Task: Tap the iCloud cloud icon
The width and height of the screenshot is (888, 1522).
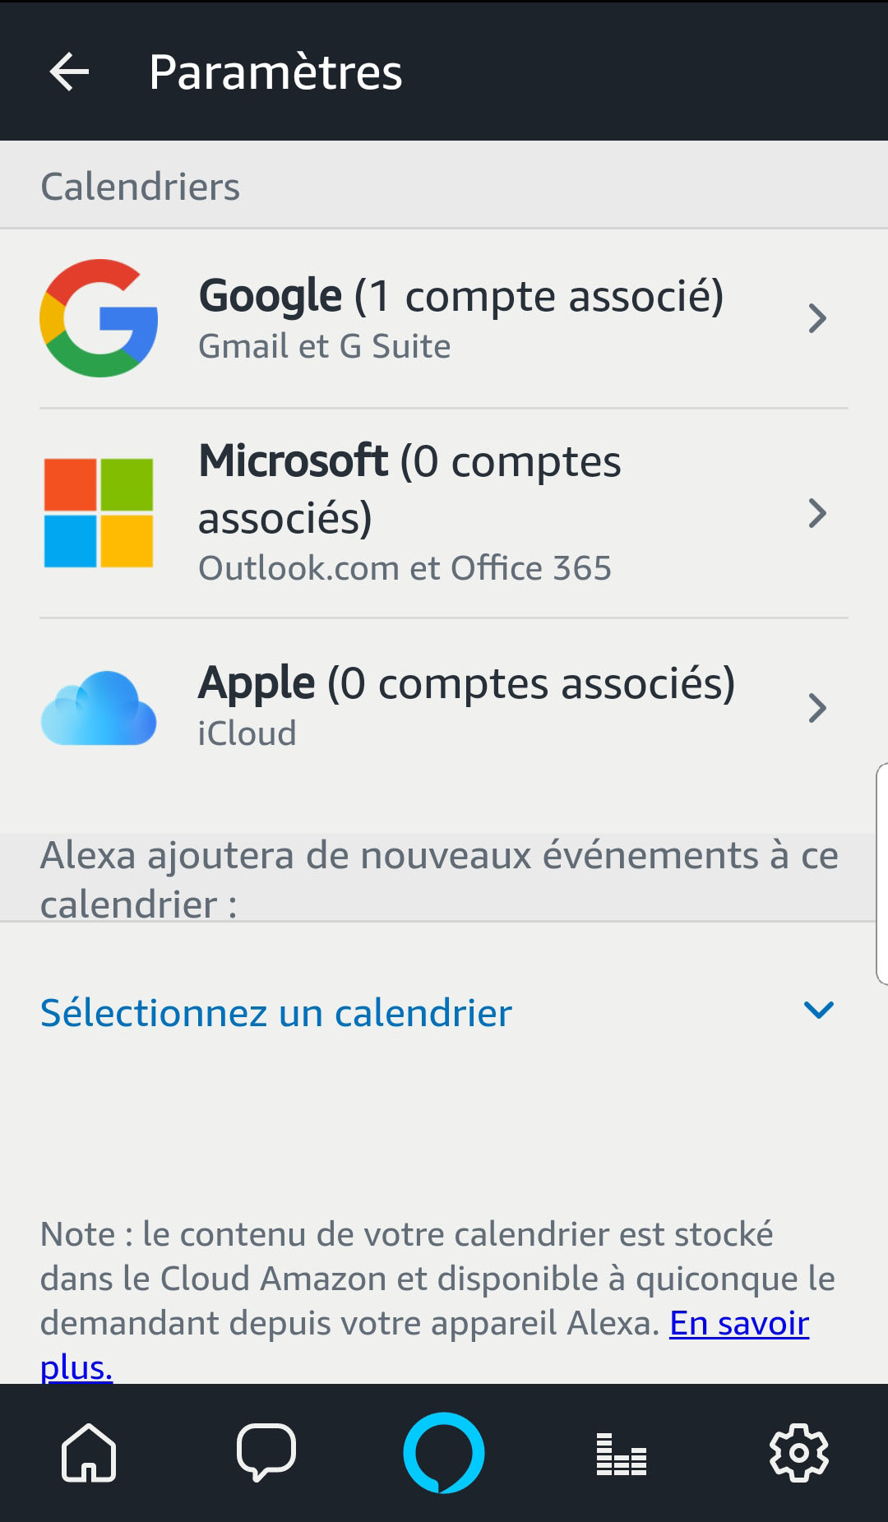Action: (99, 708)
